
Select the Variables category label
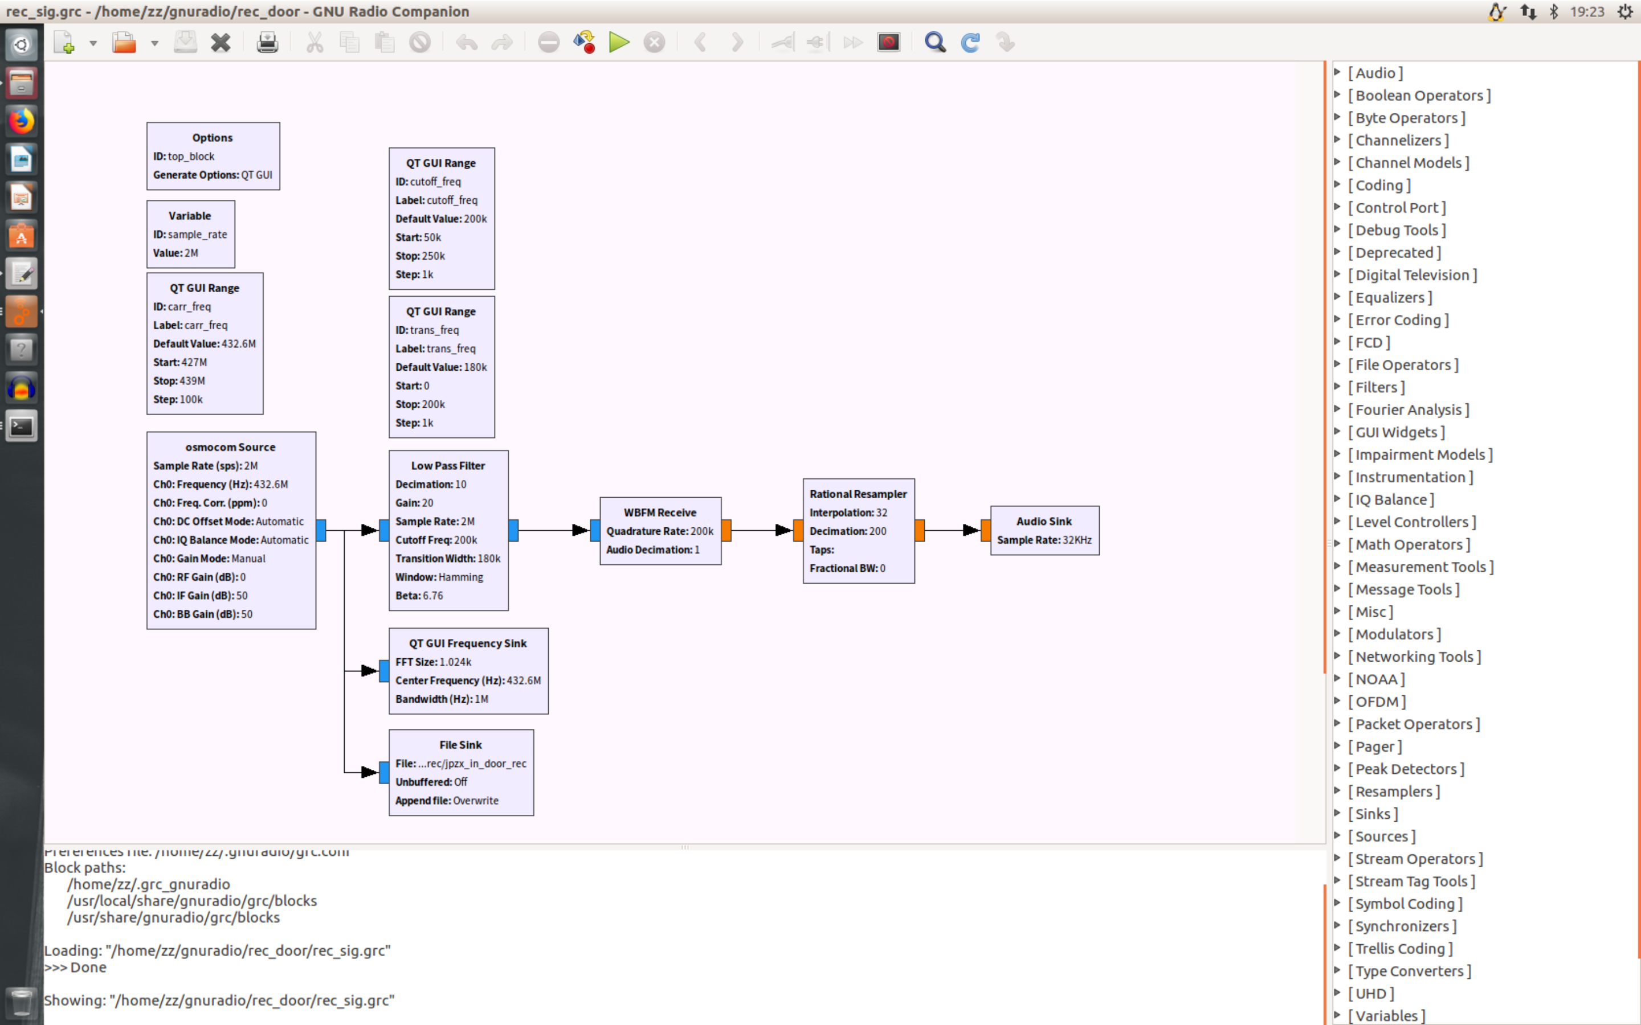pyautogui.click(x=1386, y=1015)
